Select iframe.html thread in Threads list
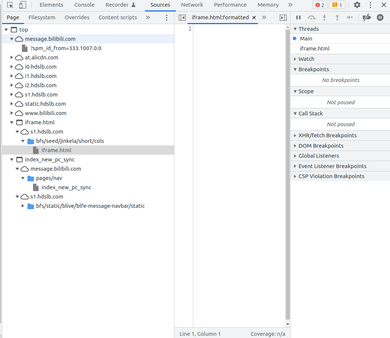The width and height of the screenshot is (390, 338). point(315,49)
